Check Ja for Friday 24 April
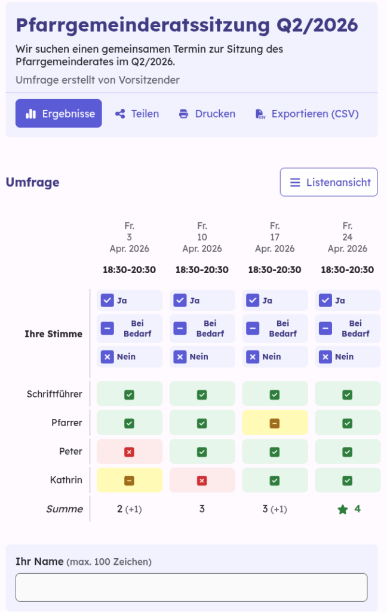Image resolution: width=387 pixels, height=612 pixels. click(326, 300)
